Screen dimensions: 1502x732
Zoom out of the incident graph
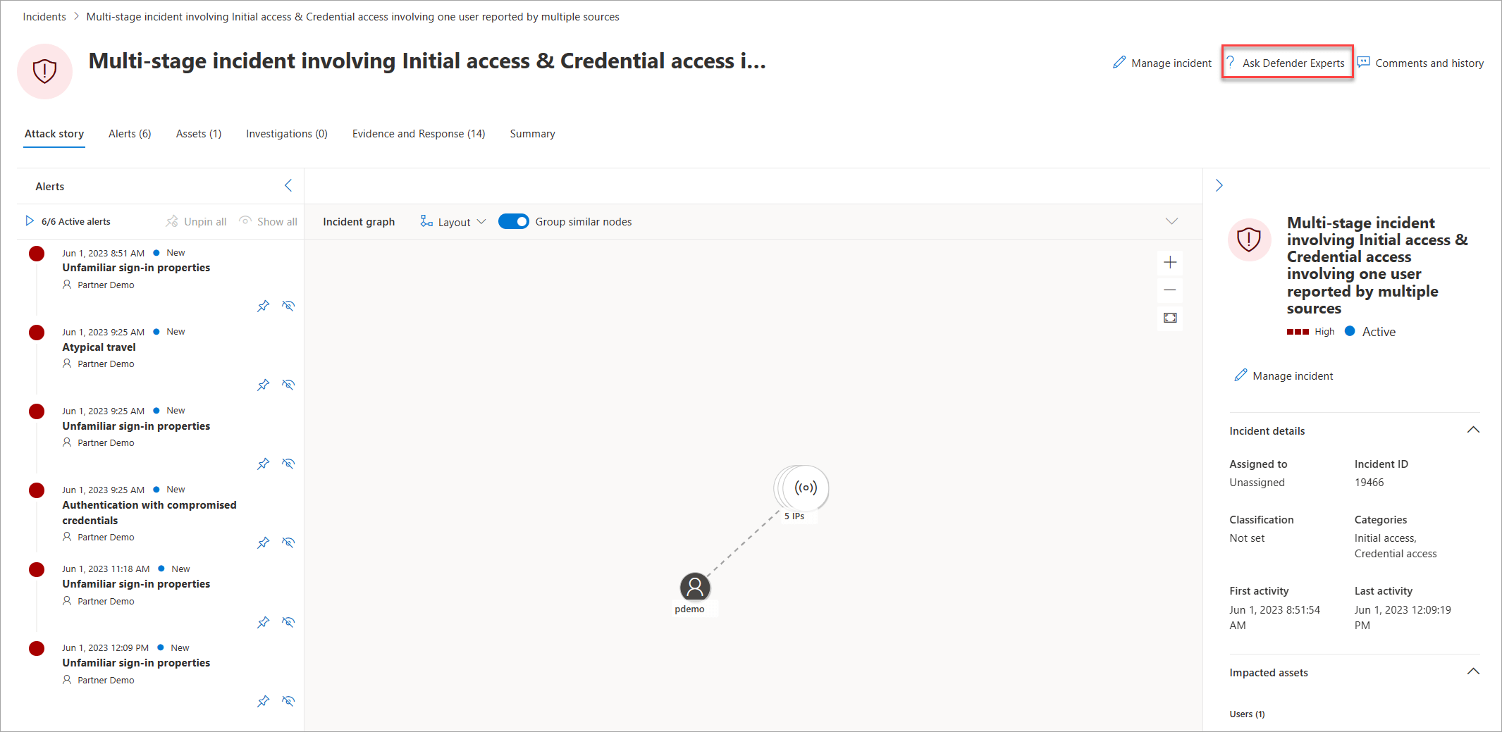coord(1170,290)
